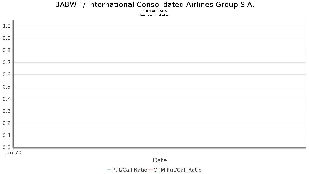
Task: Click the Date x-axis title
Action: click(160, 160)
